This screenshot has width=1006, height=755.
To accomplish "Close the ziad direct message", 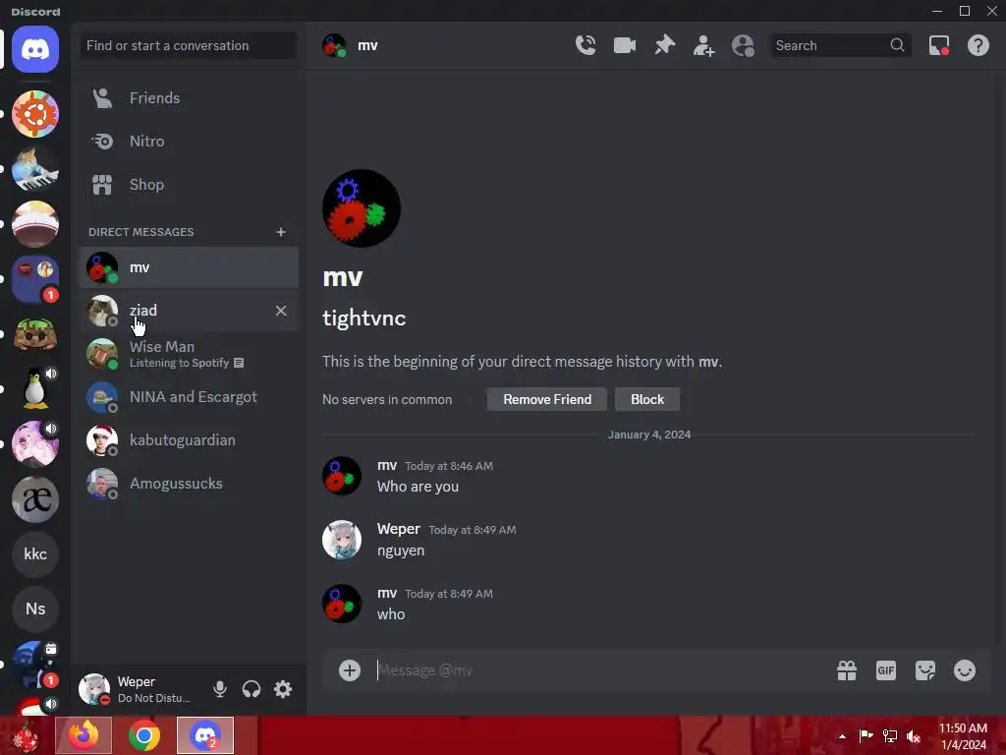I will (281, 311).
